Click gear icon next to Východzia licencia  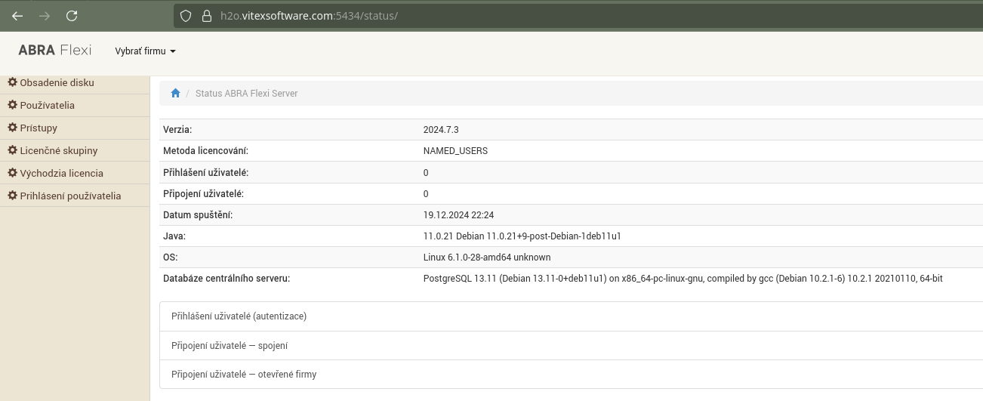[12, 173]
